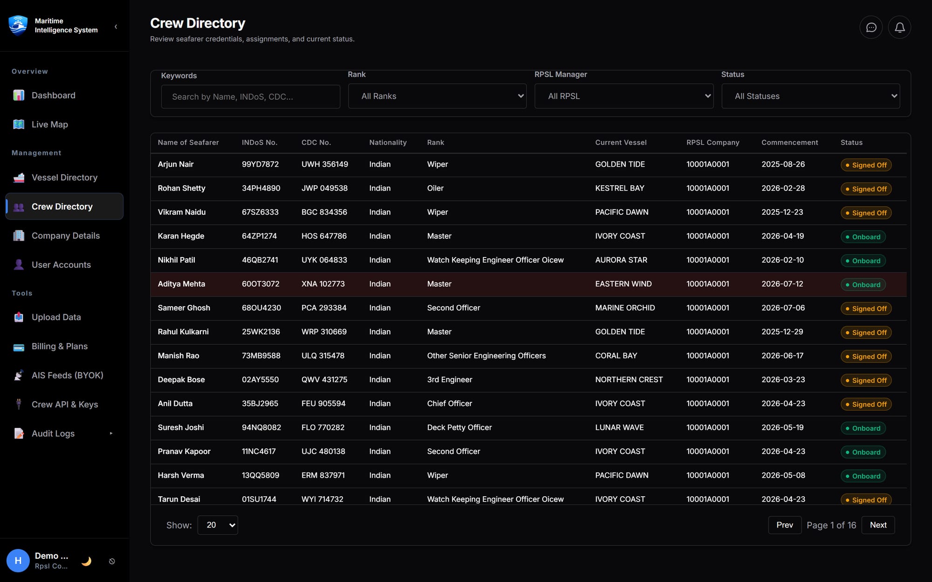Image resolution: width=932 pixels, height=582 pixels.
Task: Open Upload Data icon
Action: click(x=19, y=317)
